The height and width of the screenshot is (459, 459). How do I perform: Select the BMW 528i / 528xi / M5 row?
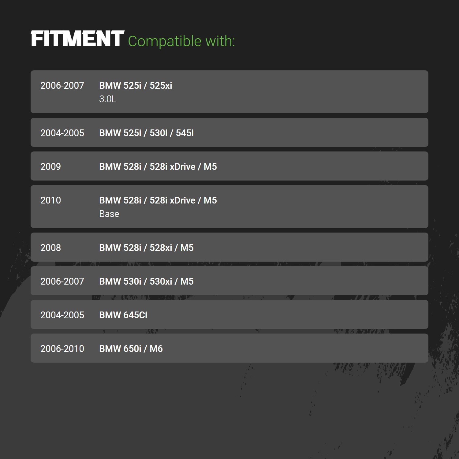coord(229,247)
